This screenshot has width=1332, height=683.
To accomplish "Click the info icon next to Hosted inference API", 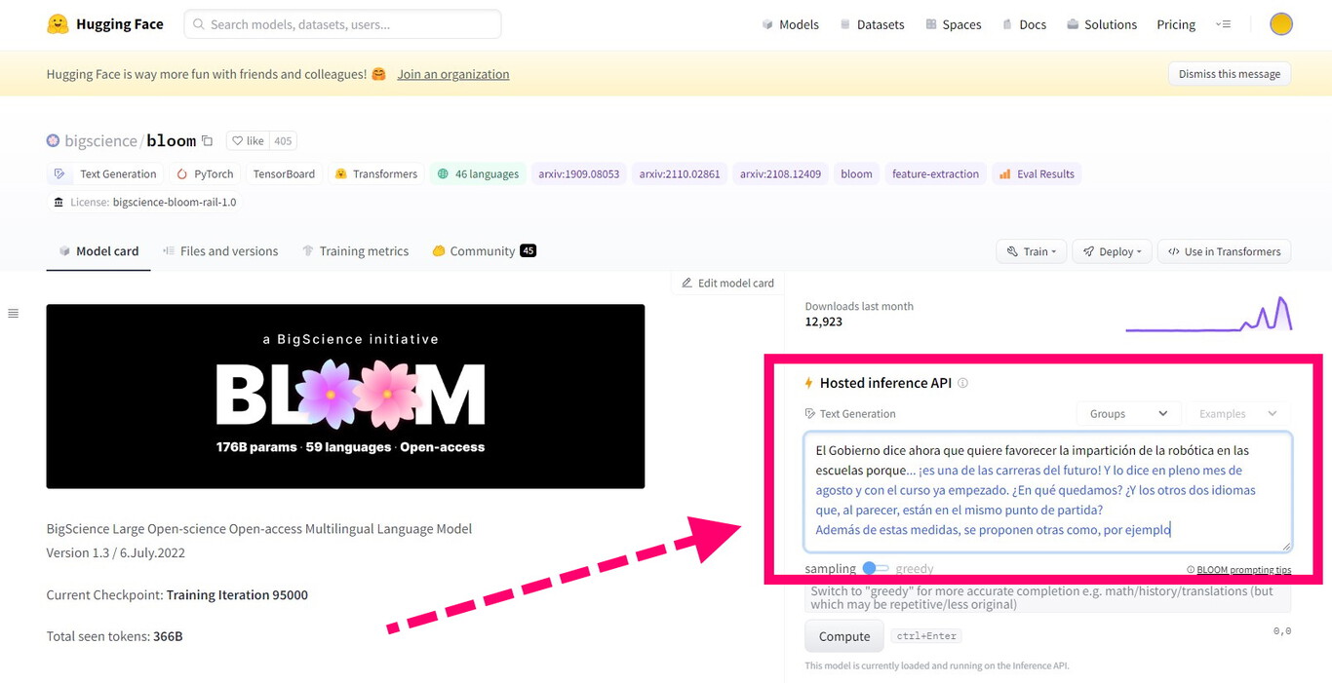I will pyautogui.click(x=962, y=382).
